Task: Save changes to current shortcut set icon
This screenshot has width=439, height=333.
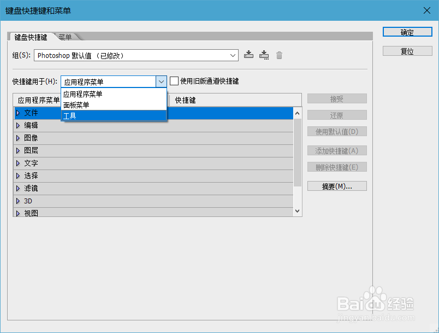Action: [248, 55]
